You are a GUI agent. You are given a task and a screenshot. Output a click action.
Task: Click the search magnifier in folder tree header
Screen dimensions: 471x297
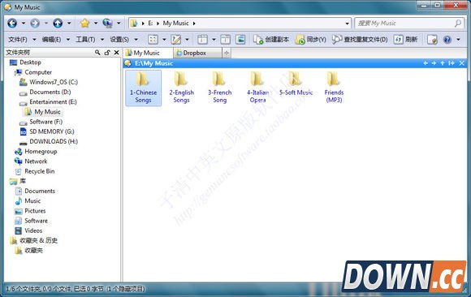tap(97, 53)
